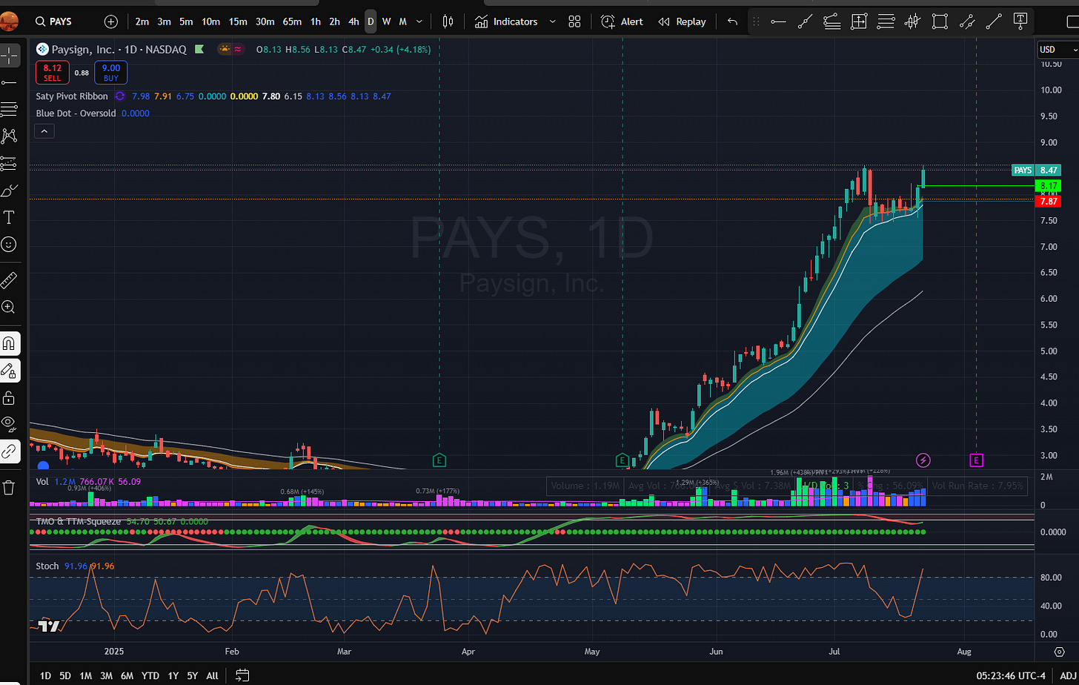Open the layout setup grid icon

pyautogui.click(x=574, y=21)
